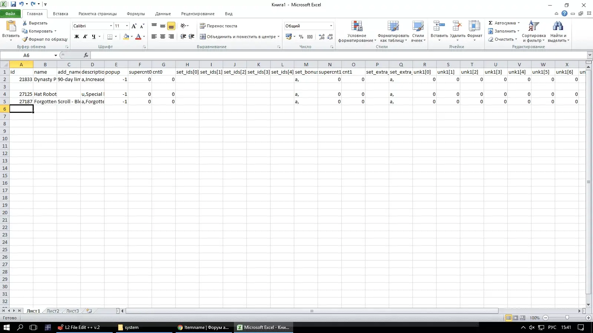593x333 pixels.
Task: Center cell text horizontally
Action: tap(163, 37)
